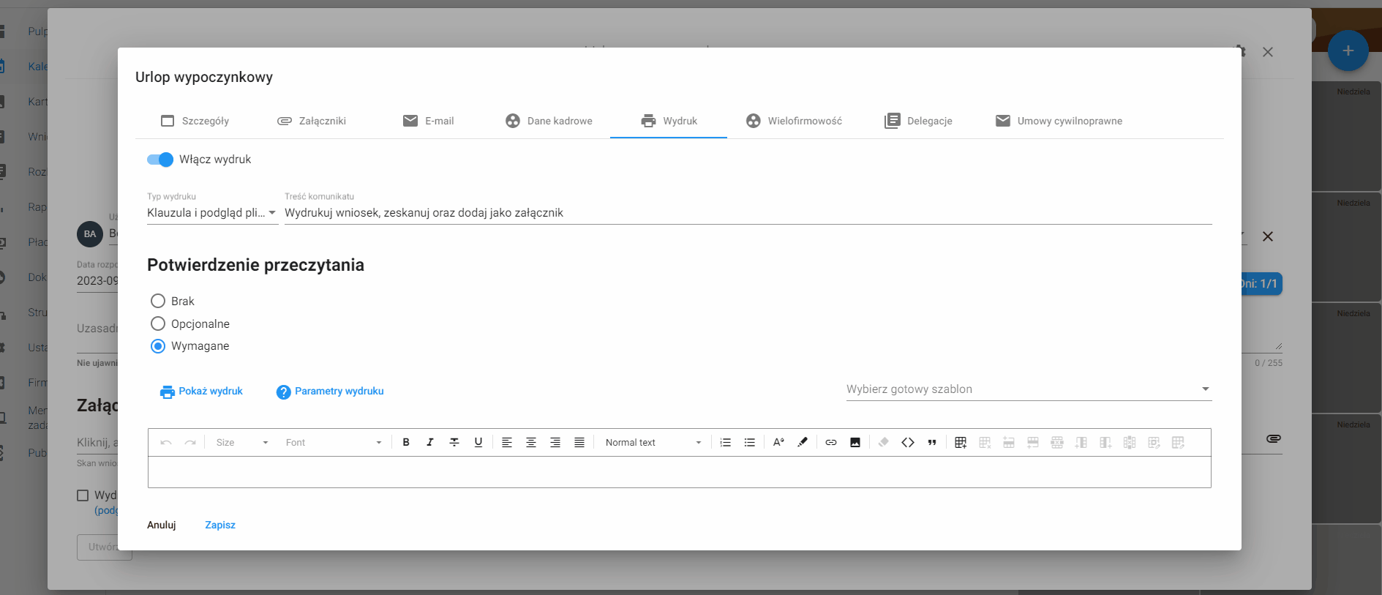Center align text in the editor

pos(531,442)
